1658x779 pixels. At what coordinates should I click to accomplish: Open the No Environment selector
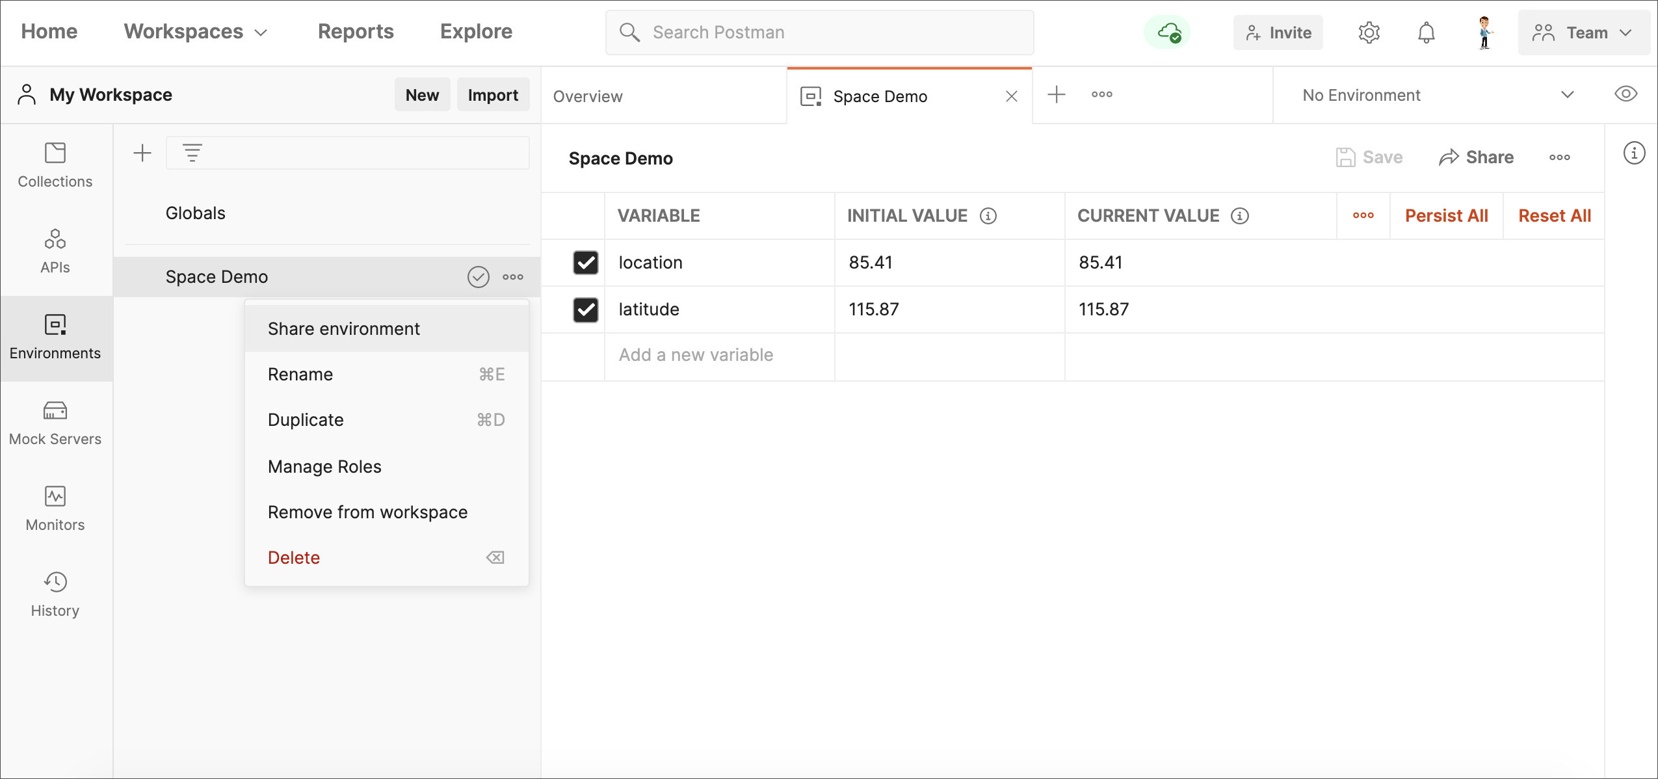[1438, 95]
